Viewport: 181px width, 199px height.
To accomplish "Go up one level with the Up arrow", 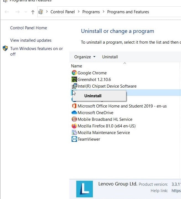I will [33, 12].
